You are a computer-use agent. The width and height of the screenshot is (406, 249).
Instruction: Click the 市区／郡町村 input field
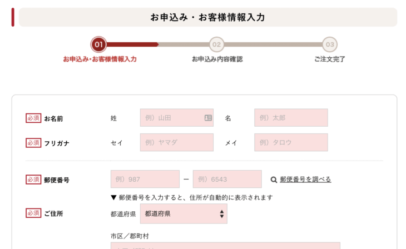pyautogui.click(x=226, y=246)
